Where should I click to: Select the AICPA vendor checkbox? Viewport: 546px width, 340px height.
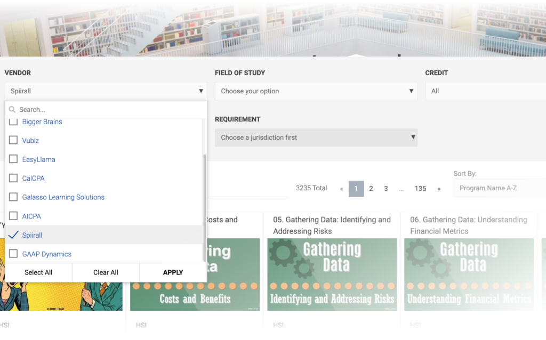click(14, 216)
